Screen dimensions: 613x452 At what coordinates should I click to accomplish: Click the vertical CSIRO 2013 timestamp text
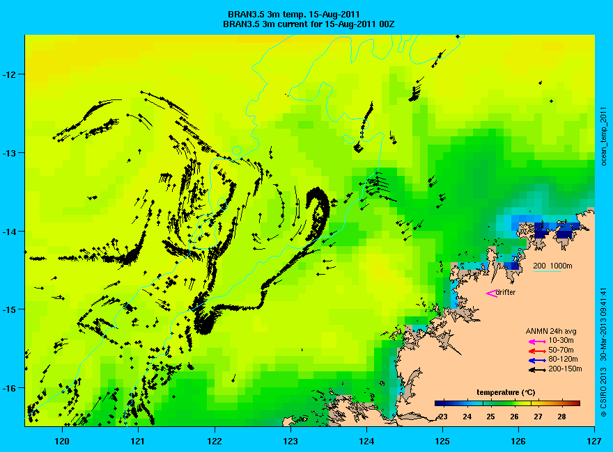604,353
